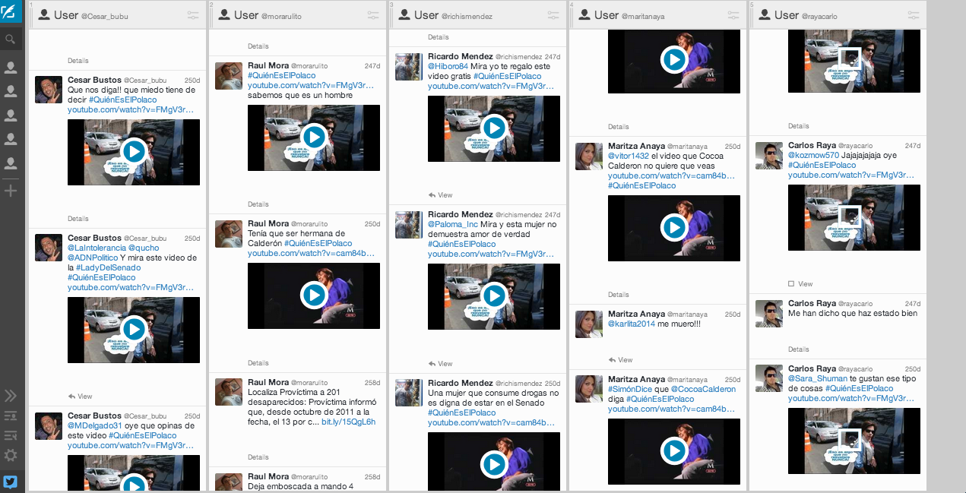Click the user icon in the @morarulito column header
The image size is (966, 493).
point(224,15)
